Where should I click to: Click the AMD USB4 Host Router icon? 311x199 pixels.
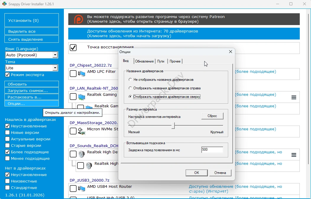pos(82,188)
